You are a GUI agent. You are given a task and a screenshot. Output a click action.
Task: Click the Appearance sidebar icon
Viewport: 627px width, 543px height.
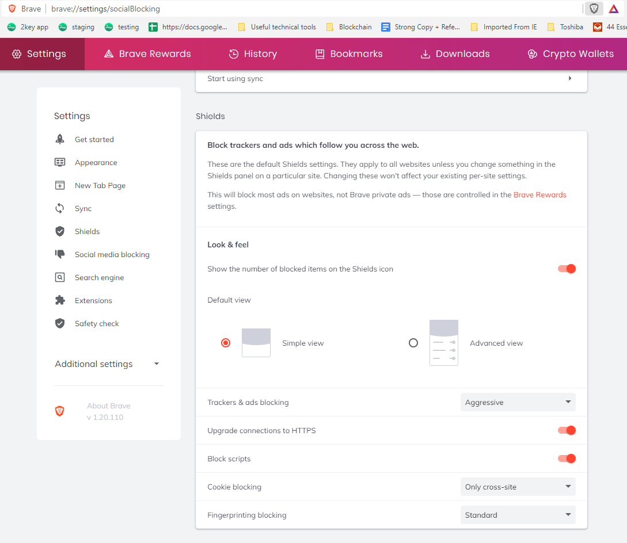pyautogui.click(x=59, y=162)
